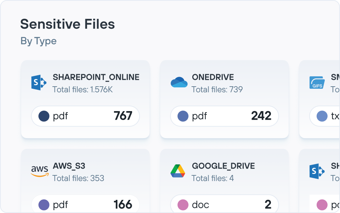340x213 pixels.
Task: Click the OneDrive cloud icon
Action: coord(179,82)
